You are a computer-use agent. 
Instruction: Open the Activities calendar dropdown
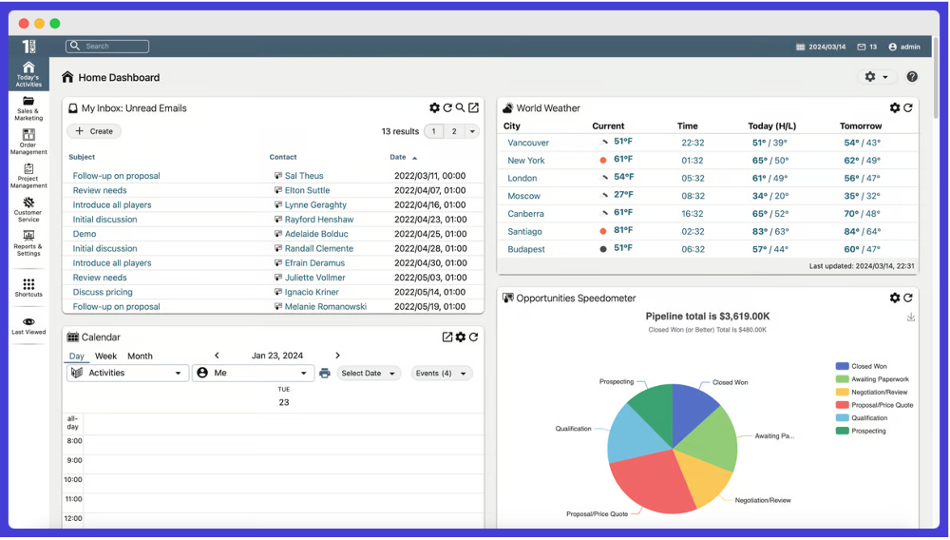pyautogui.click(x=127, y=373)
